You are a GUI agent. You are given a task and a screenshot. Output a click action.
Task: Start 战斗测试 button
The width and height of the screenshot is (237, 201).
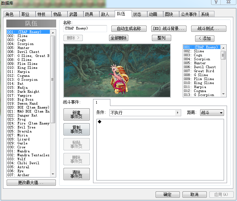(x=209, y=28)
